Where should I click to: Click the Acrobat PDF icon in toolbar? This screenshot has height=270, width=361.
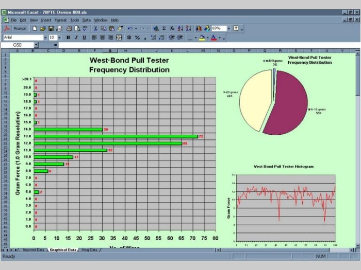6,28
